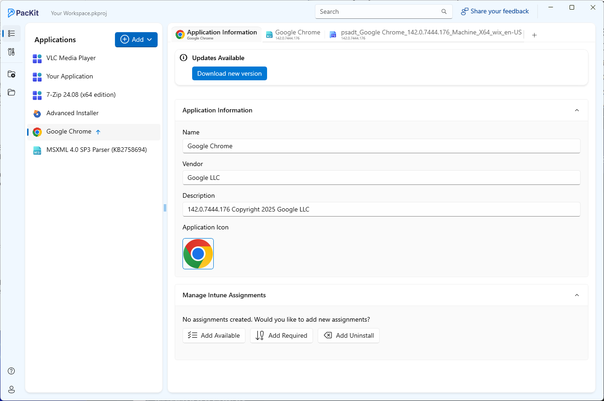Click the Chrome application icon thumbnail
The image size is (604, 401).
(198, 254)
